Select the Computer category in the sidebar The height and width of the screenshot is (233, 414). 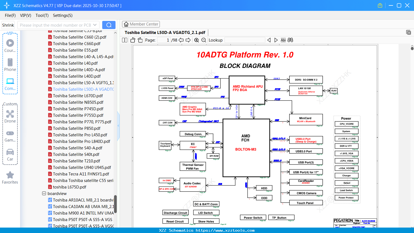(x=10, y=84)
